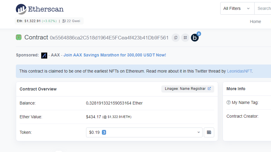The width and height of the screenshot is (271, 152).
Task: Open the All Filters dropdown
Action: click(237, 8)
